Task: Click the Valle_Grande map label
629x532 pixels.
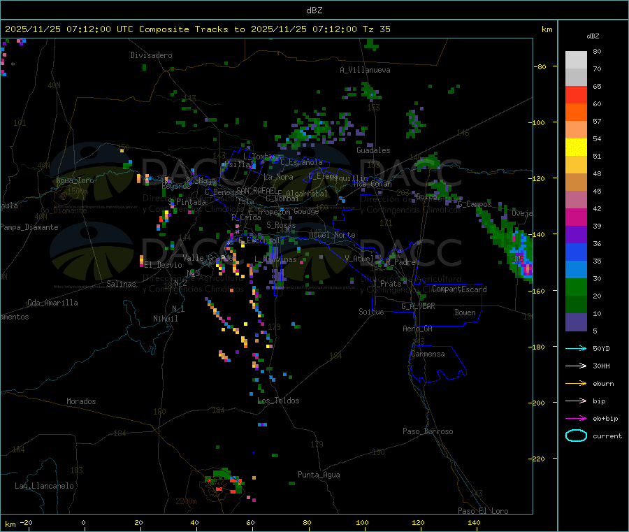Action: tap(208, 258)
